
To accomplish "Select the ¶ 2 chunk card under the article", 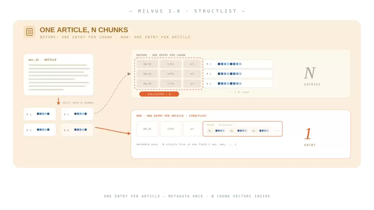I will point(77,114).
